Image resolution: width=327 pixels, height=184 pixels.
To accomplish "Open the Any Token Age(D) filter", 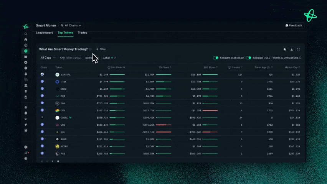I will pos(71,58).
